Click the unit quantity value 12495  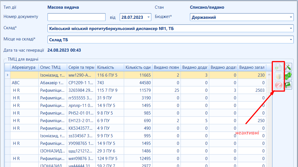[x=145, y=159]
